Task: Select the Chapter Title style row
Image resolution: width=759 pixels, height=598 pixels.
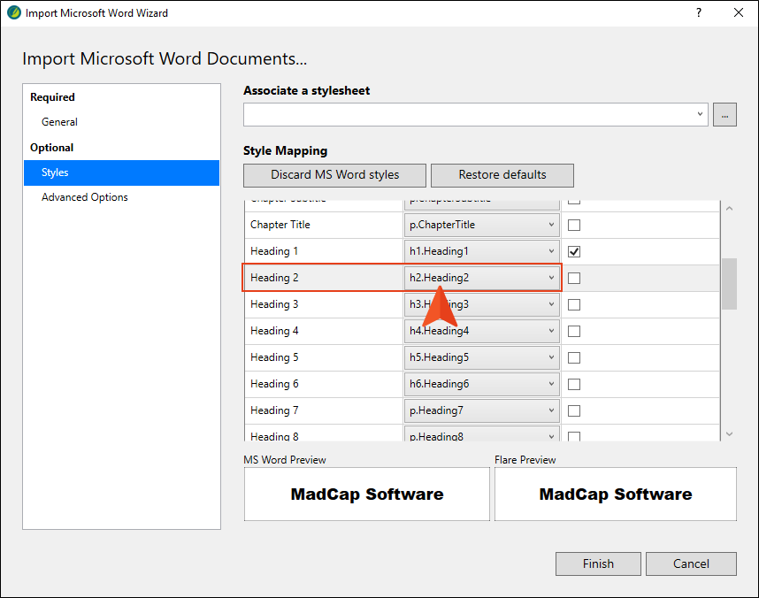Action: point(482,226)
